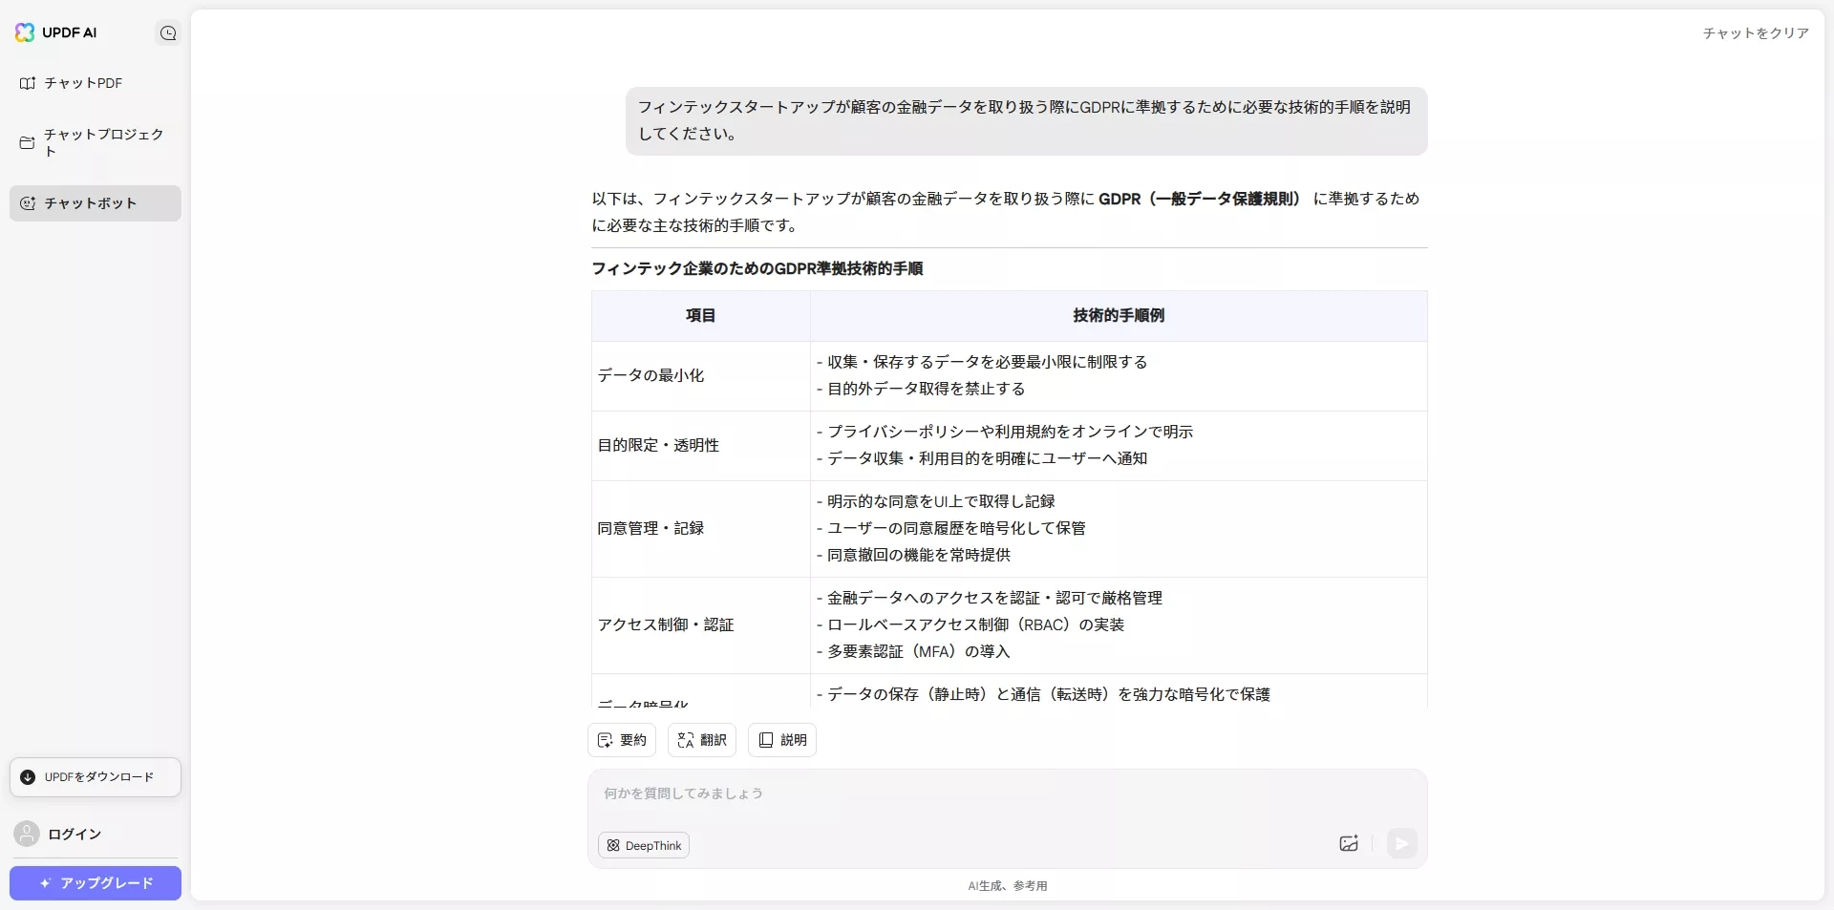Open チャットPDF in sidebar

click(x=95, y=83)
